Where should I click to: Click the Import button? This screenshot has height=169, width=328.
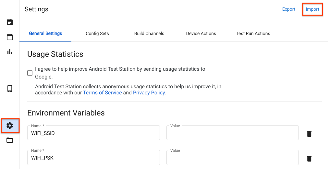312,9
